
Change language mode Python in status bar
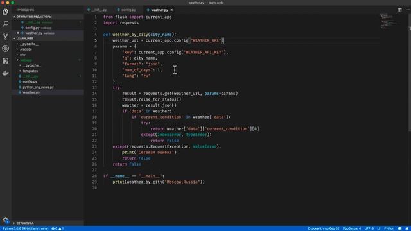(389, 228)
